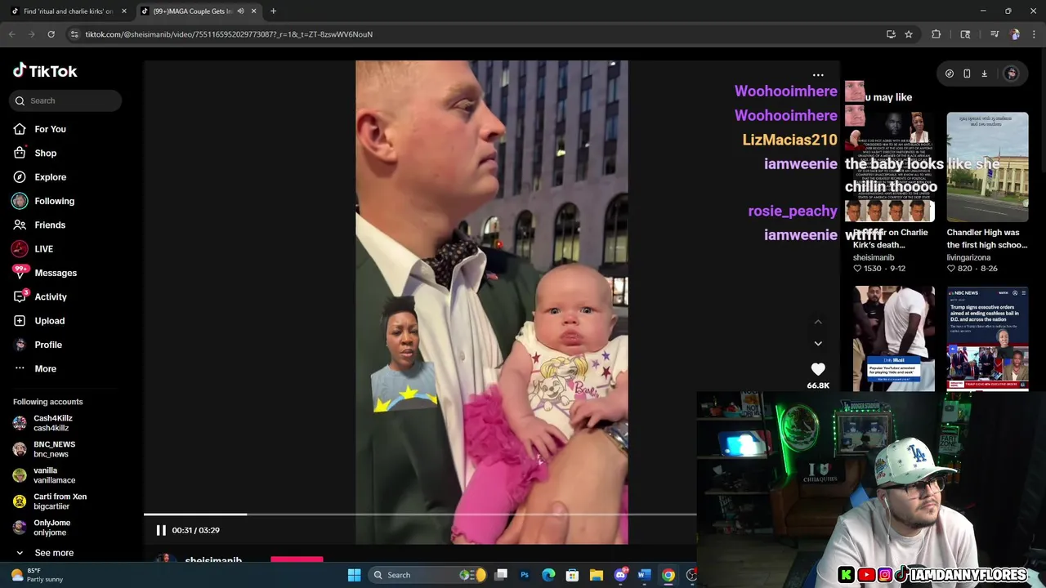
Task: Open File Explorer from taskbar
Action: point(596,575)
